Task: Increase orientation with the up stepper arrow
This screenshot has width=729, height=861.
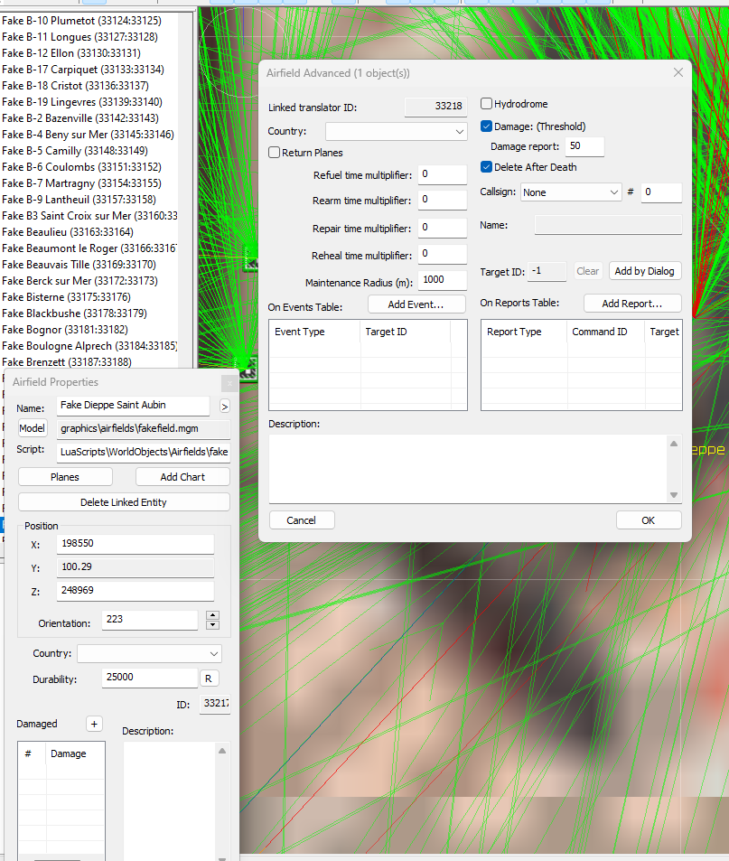Action: tap(213, 615)
